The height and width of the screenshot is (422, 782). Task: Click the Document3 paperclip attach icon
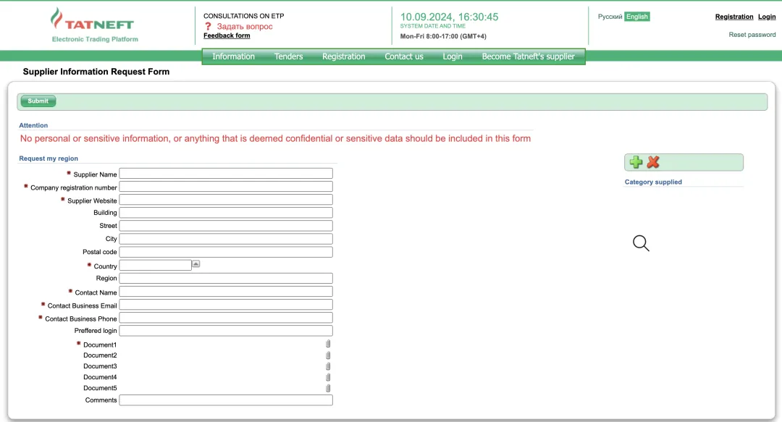(328, 366)
